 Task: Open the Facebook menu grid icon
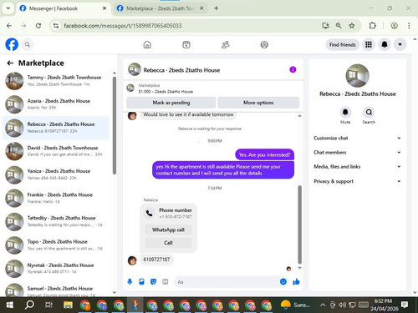coord(369,44)
